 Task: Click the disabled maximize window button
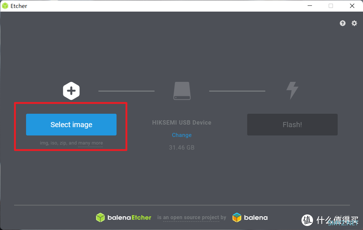[x=331, y=6]
